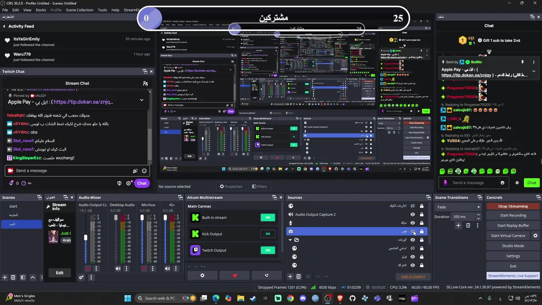Open Aitum Multistream settings gear

[202, 276]
